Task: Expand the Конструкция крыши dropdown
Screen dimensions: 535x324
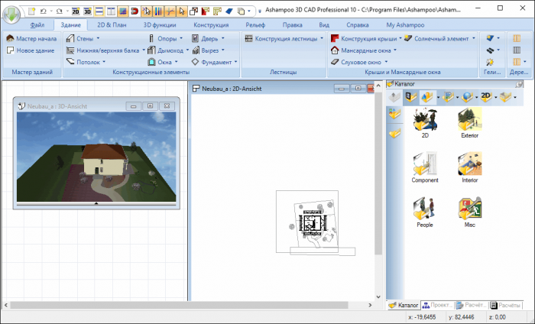Action: point(397,37)
